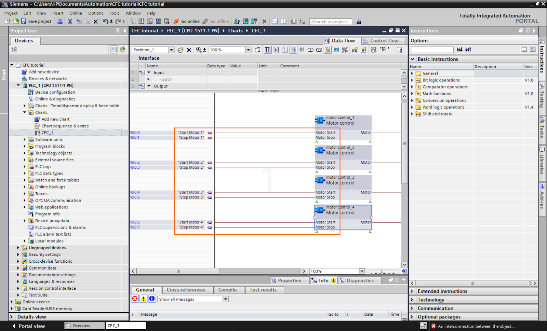Select the Cut icon in the main toolbar
The image size is (547, 331).
pos(70,21)
